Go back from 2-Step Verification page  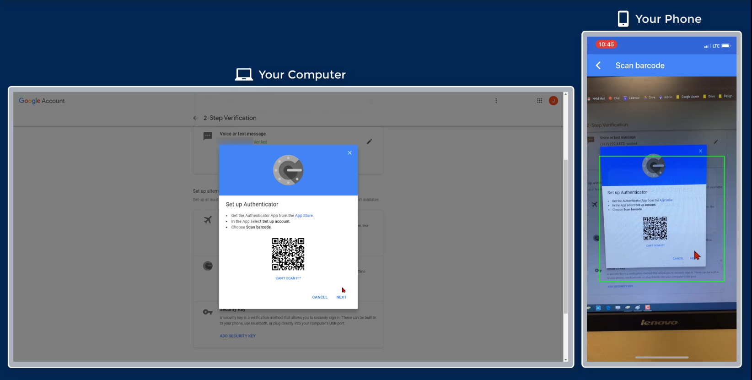[x=195, y=118]
